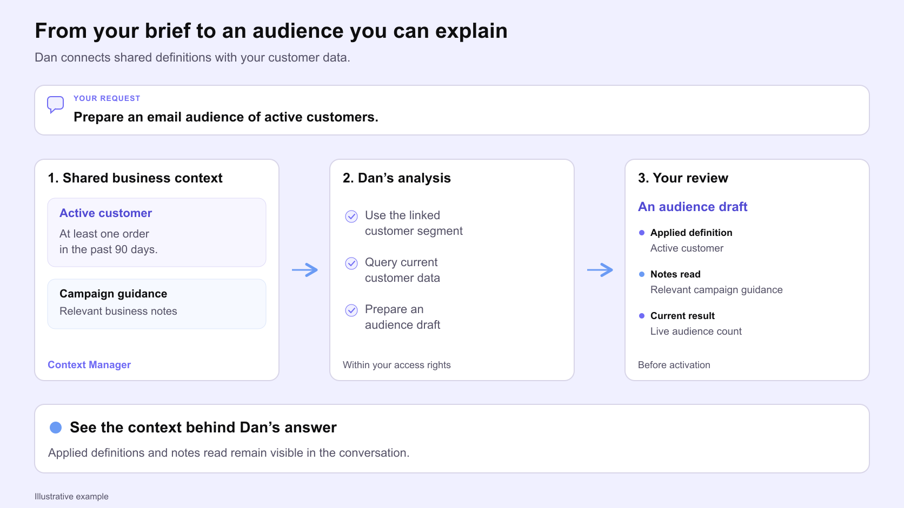Open the Context Manager link

click(x=89, y=365)
